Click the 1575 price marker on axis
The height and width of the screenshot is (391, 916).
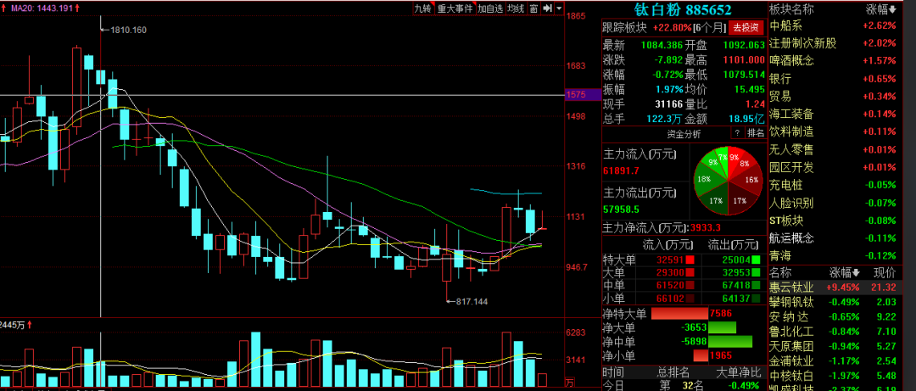[583, 95]
